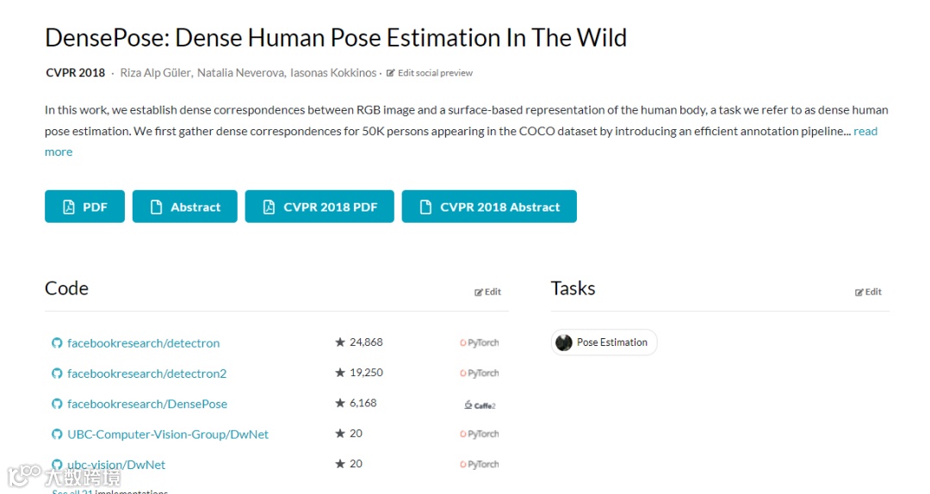Image resolution: width=930 pixels, height=494 pixels.
Task: Open the CVPR 2018 conference link
Action: [75, 73]
